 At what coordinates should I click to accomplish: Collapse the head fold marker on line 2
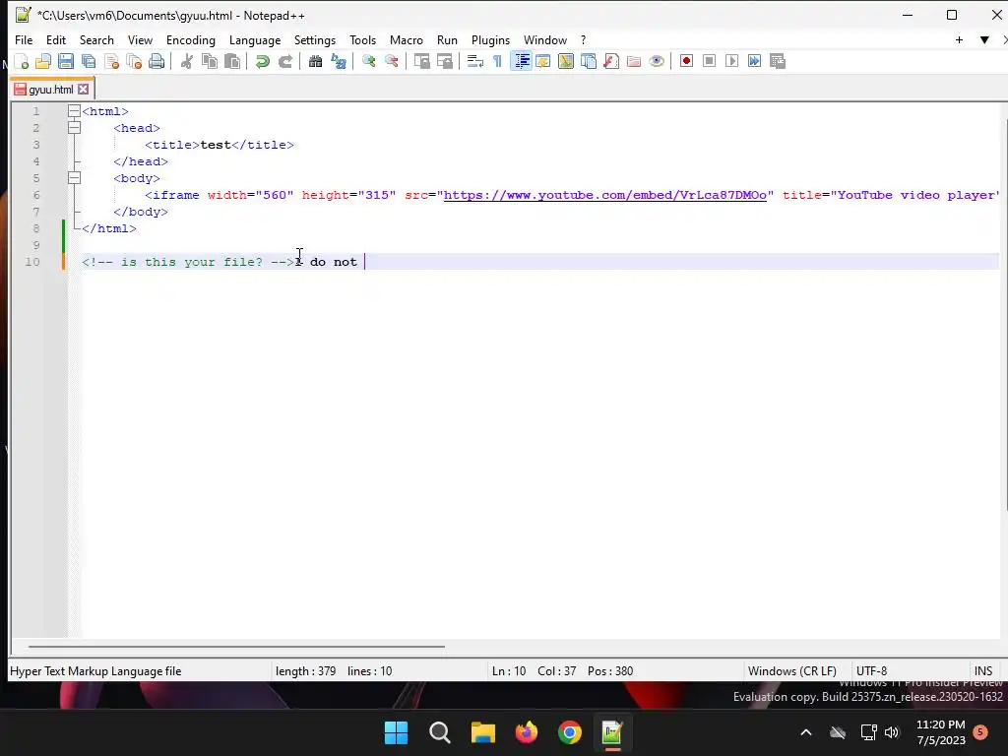pyautogui.click(x=74, y=128)
